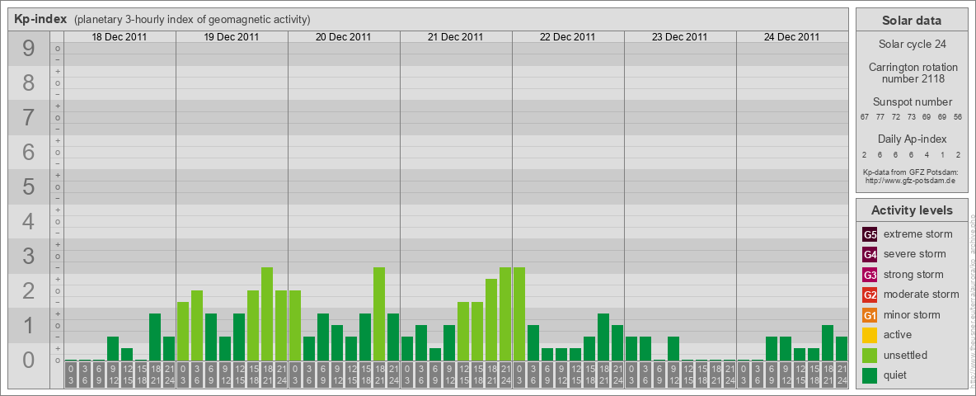This screenshot has width=976, height=396.
Task: Click the 0-3 hour label under 18 Dec
Action: tap(71, 375)
